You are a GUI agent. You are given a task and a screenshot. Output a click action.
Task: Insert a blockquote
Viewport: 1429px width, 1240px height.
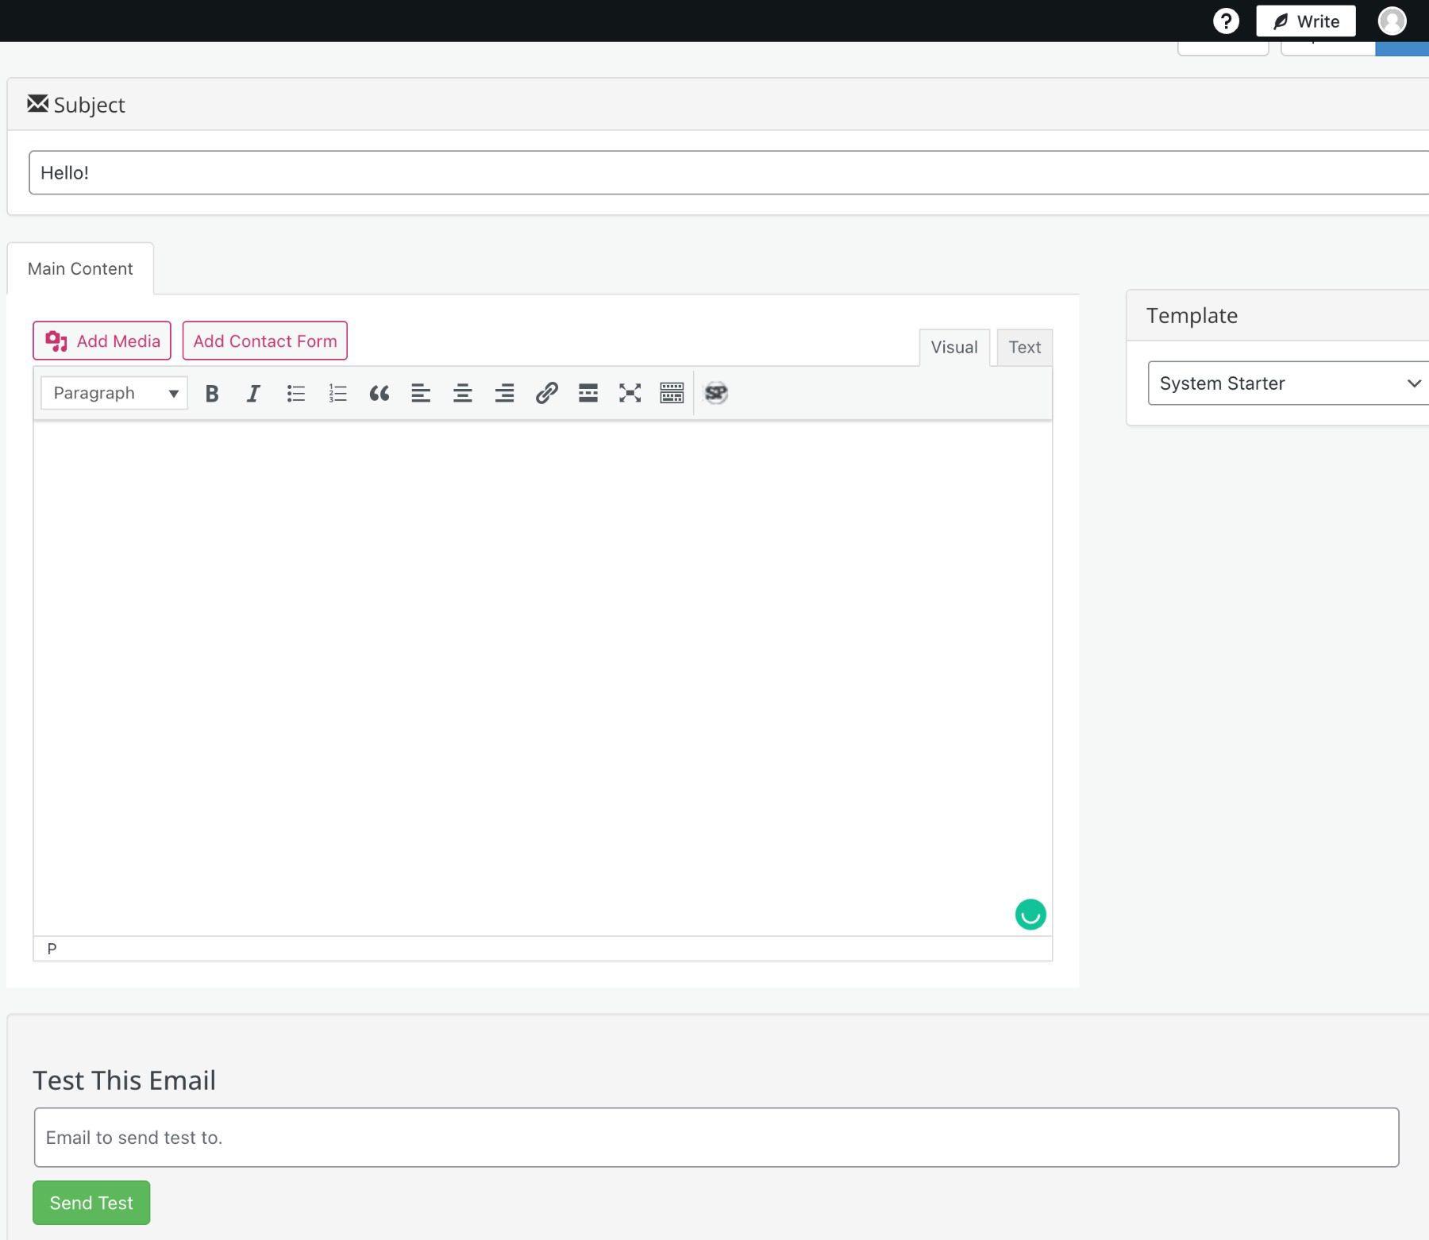coord(379,392)
